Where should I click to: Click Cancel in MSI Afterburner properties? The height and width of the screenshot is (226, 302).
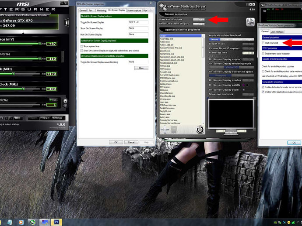coord(131,142)
